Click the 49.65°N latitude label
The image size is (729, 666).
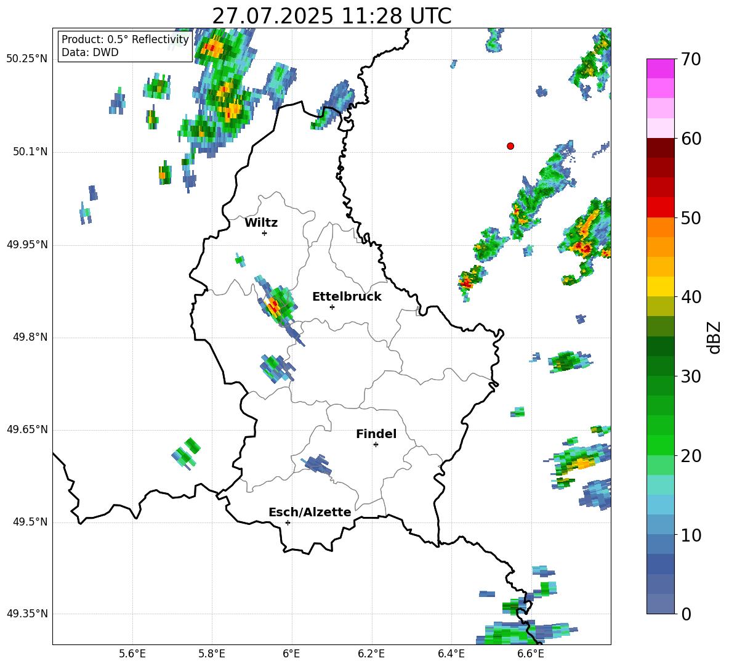pyautogui.click(x=26, y=429)
